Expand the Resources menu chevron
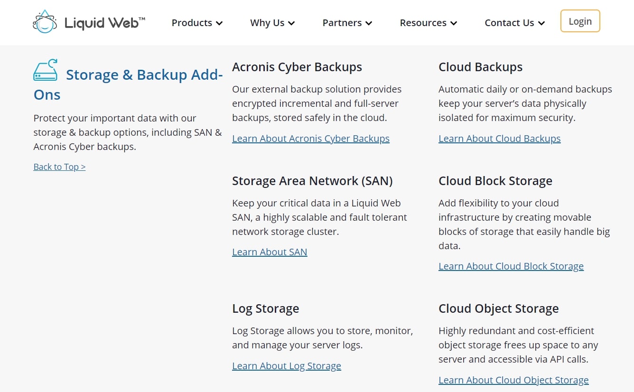Image resolution: width=634 pixels, height=392 pixels. tap(454, 23)
